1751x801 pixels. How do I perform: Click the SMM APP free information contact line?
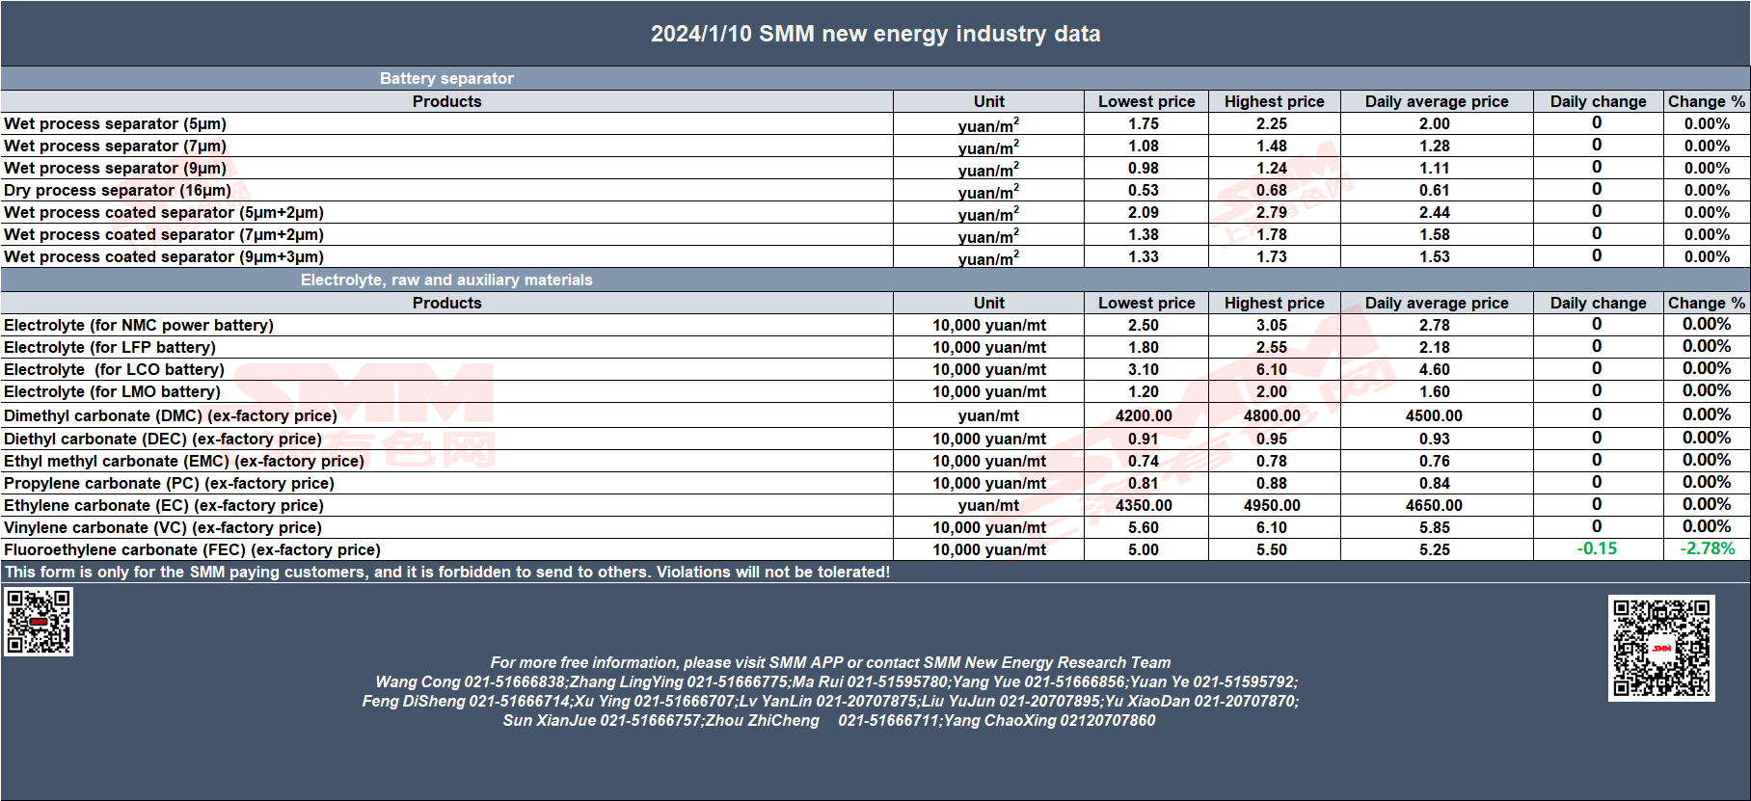pyautogui.click(x=830, y=662)
